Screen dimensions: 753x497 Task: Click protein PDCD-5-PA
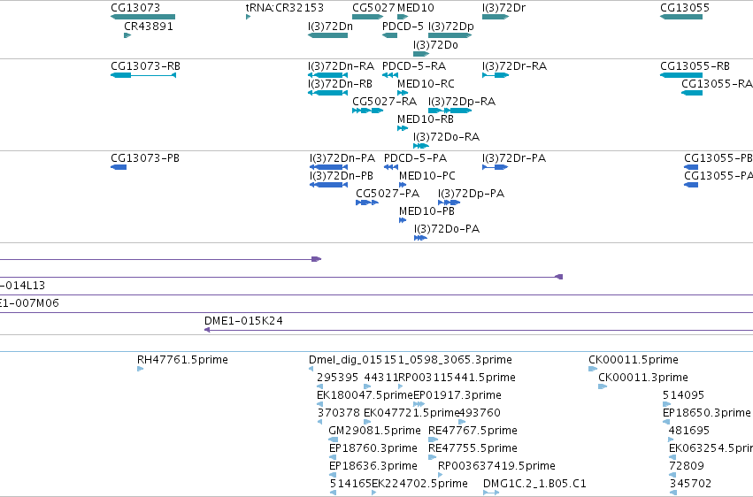coord(391,167)
